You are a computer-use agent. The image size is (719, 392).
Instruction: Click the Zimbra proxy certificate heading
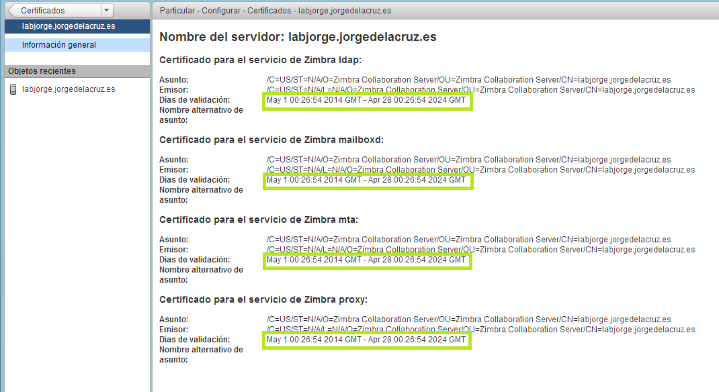click(x=263, y=300)
